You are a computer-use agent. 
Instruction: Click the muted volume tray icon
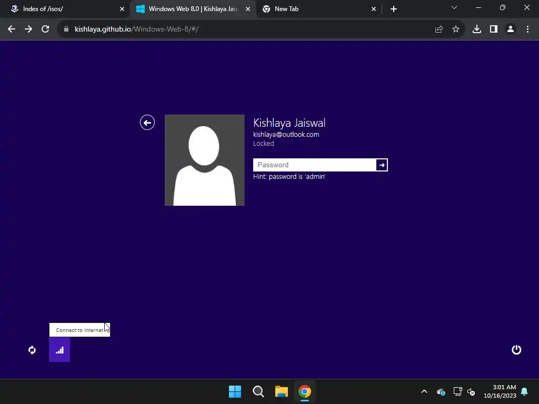click(471, 391)
